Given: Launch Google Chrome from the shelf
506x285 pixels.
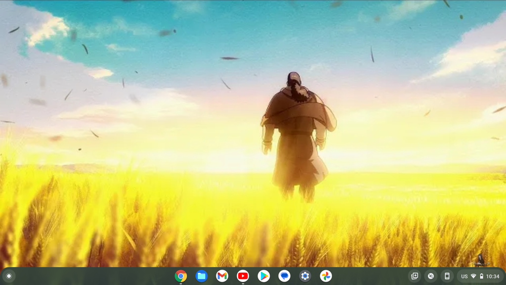Looking at the screenshot, I should coord(181,276).
